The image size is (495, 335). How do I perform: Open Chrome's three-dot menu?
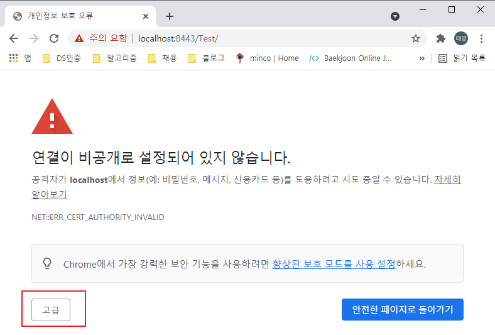pyautogui.click(x=481, y=38)
